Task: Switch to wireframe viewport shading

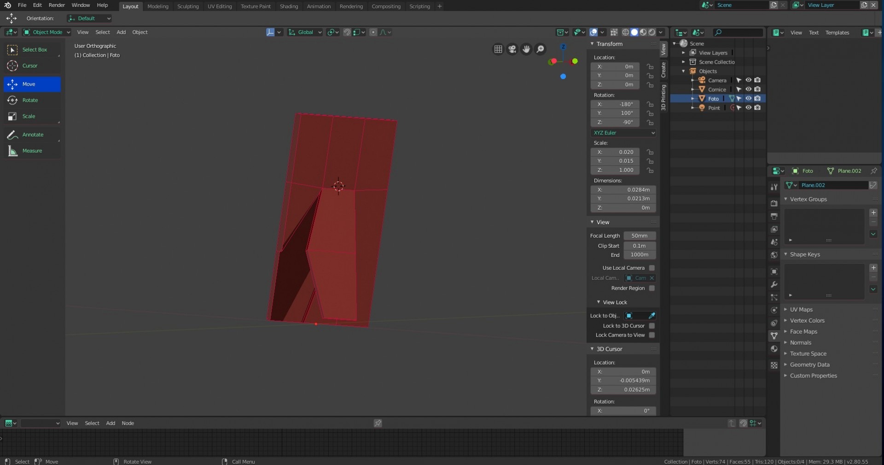Action: pos(626,32)
